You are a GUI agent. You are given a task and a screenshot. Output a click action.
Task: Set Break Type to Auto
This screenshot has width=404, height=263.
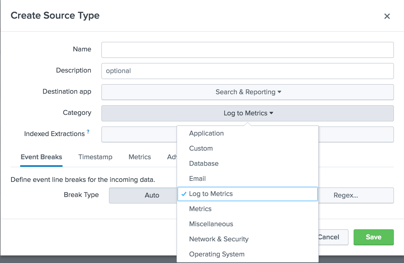click(x=152, y=195)
